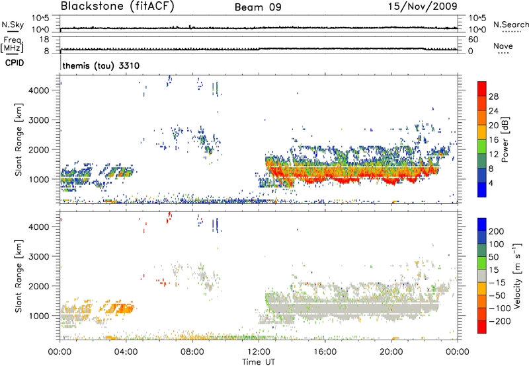Click the '200' label on the Velocity colorbar
This screenshot has height=366, width=529.
[497, 231]
